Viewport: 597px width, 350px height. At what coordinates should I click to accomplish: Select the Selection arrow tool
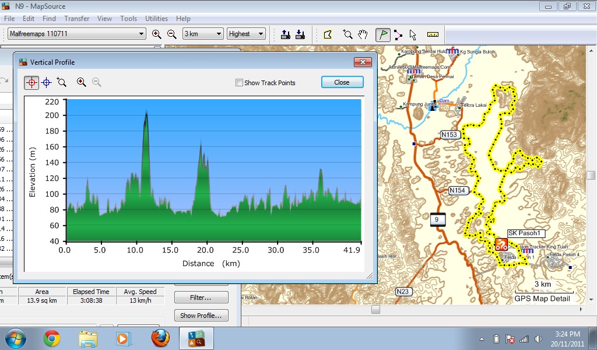click(x=413, y=34)
